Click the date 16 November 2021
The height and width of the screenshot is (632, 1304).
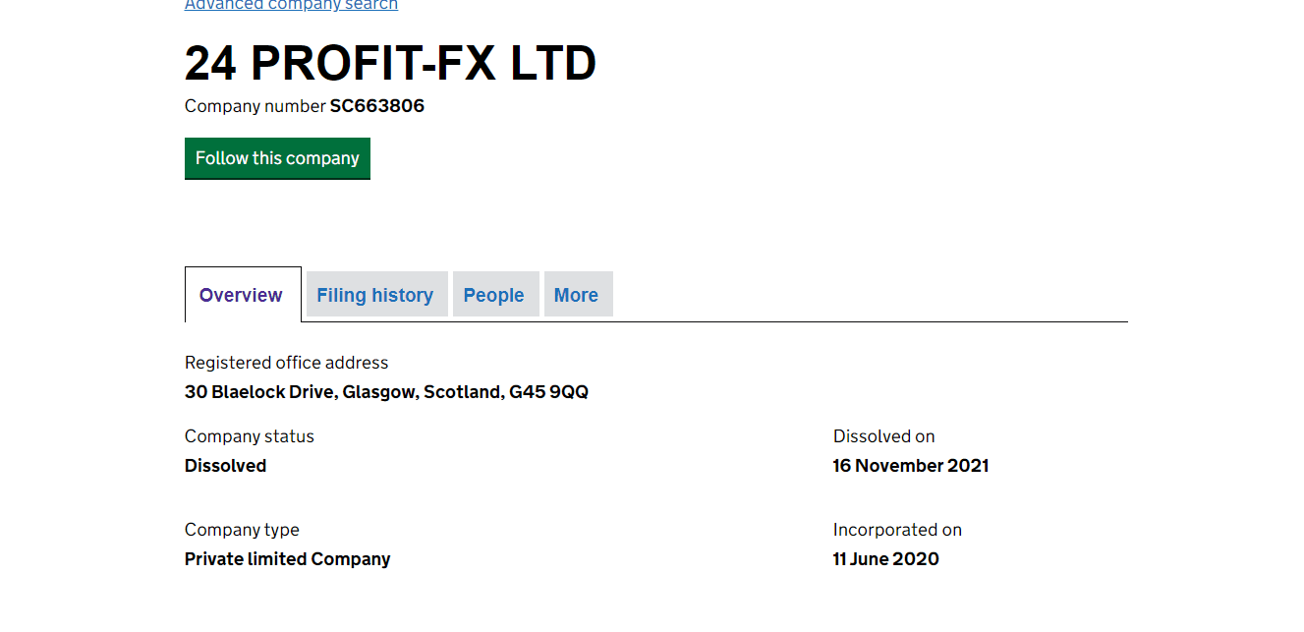[911, 466]
